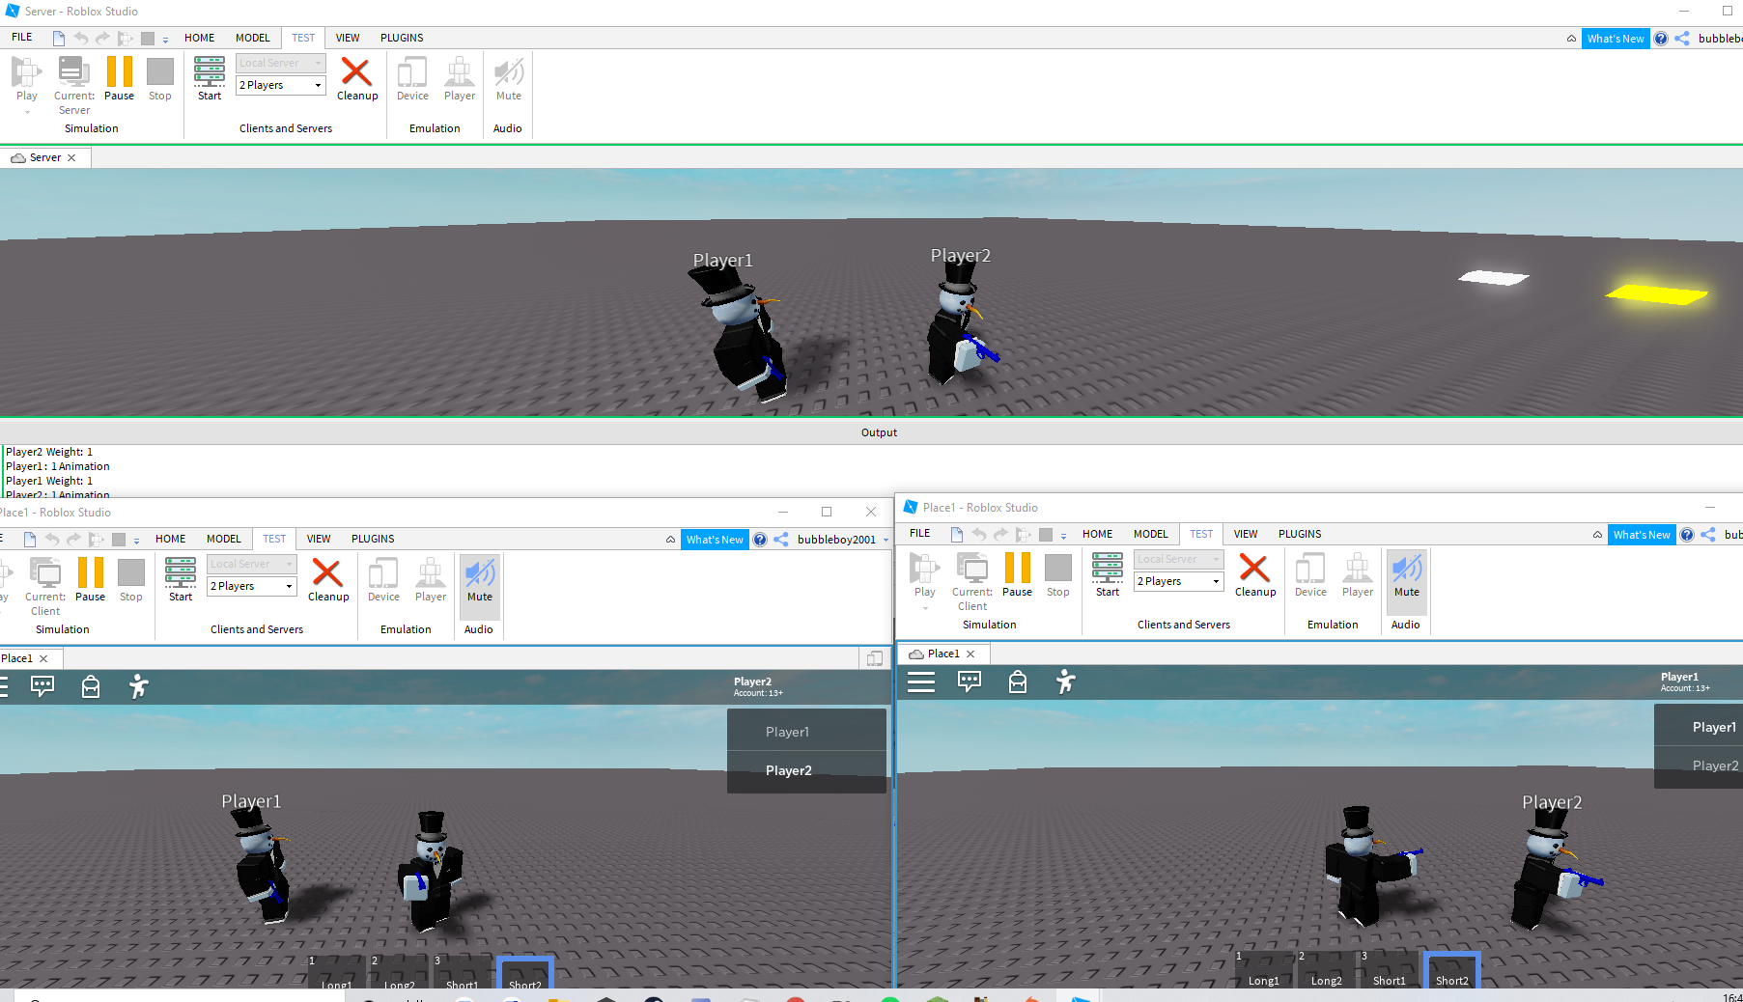Switch to the PLUGINS tab in the Server window

[402, 38]
